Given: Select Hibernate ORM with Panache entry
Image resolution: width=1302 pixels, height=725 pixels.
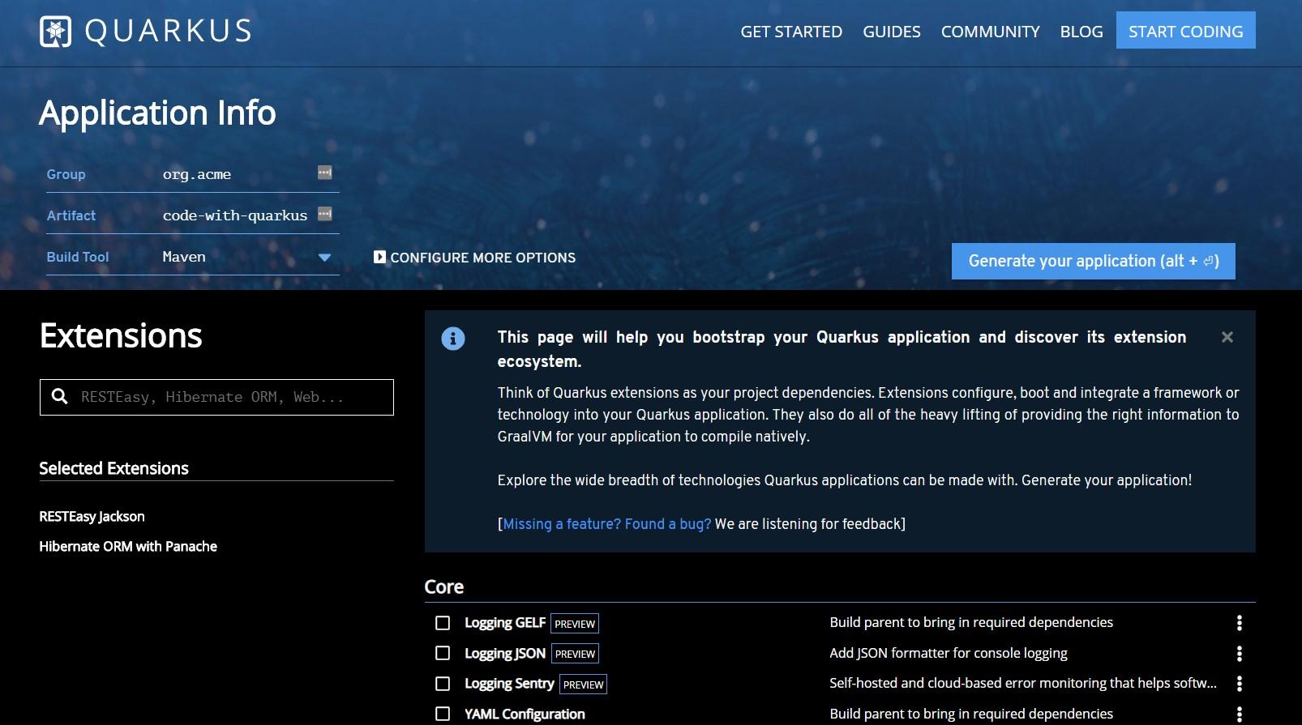Looking at the screenshot, I should pyautogui.click(x=128, y=547).
